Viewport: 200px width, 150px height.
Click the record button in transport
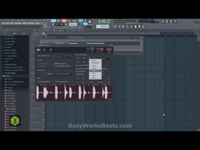[x=66, y=24]
